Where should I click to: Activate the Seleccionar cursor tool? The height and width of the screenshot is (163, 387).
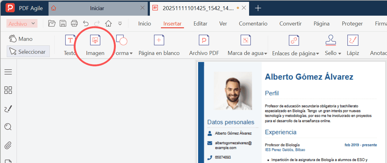(28, 52)
